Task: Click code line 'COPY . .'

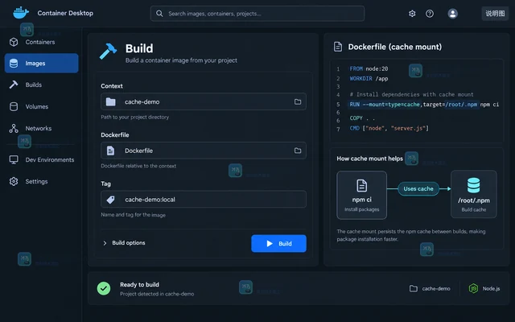Action: click(362, 118)
